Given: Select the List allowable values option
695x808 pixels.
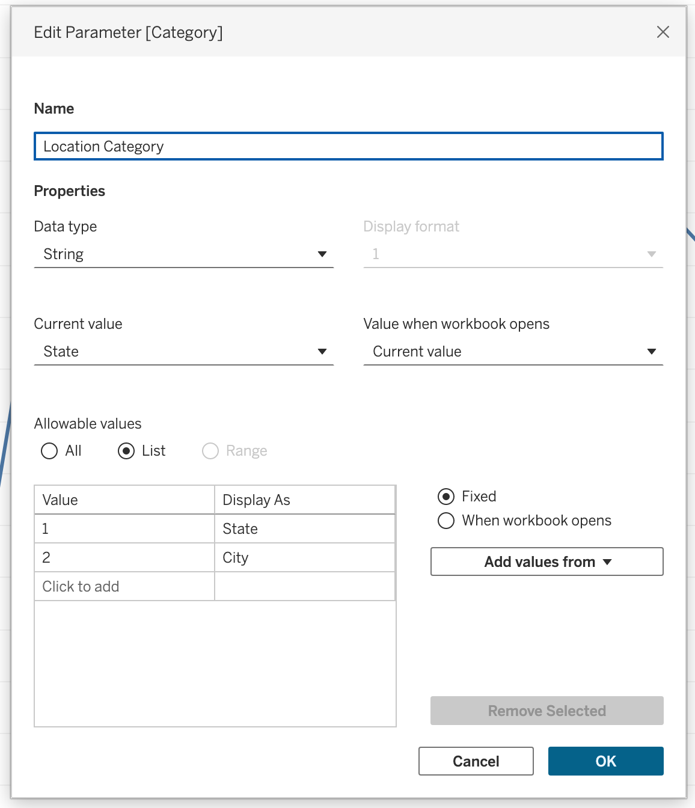Looking at the screenshot, I should pos(126,451).
